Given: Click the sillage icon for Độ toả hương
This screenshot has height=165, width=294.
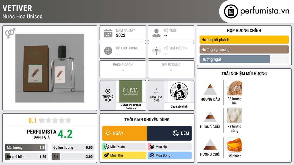Looking at the screenshot, I should point(156,51).
